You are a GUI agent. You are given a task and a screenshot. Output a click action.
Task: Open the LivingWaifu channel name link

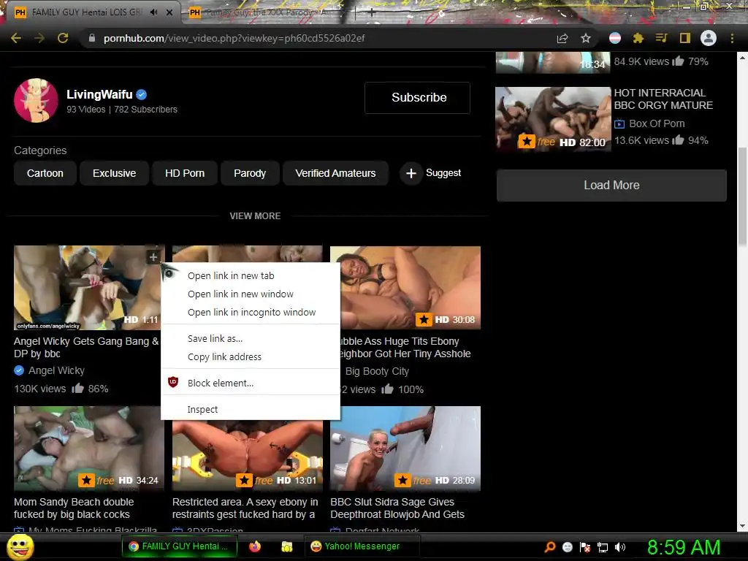point(99,94)
